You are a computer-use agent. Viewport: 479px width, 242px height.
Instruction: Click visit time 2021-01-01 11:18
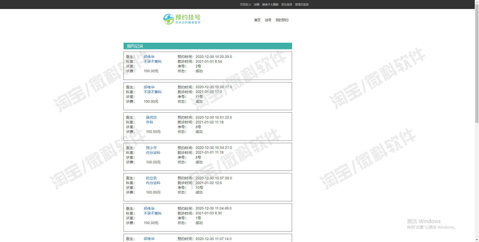click(209, 152)
